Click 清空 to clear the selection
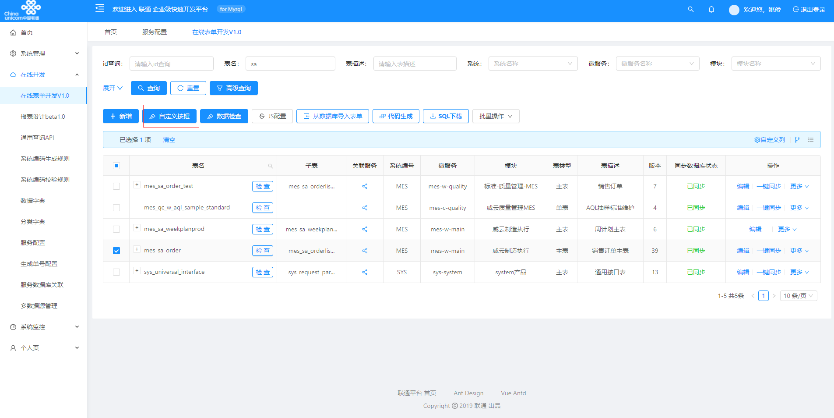 169,140
